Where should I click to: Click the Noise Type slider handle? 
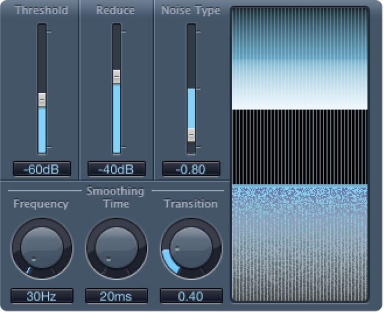click(191, 134)
